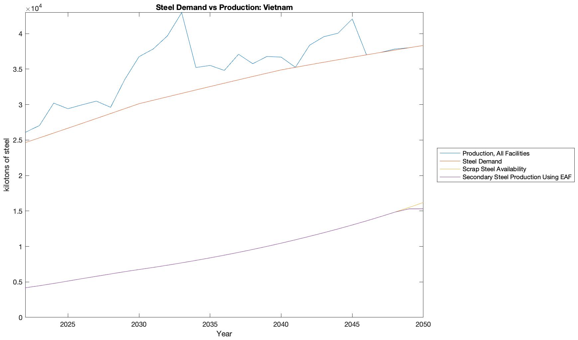Click the 2025 x-axis tick label

coord(68,324)
